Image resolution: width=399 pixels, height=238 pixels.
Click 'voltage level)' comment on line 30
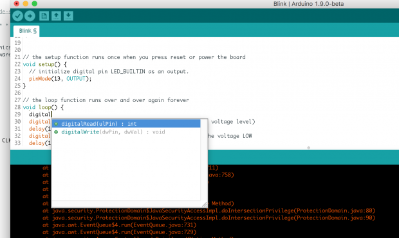point(233,122)
